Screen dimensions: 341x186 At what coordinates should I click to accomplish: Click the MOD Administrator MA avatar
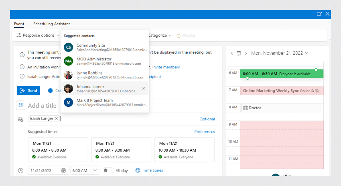click(68, 61)
